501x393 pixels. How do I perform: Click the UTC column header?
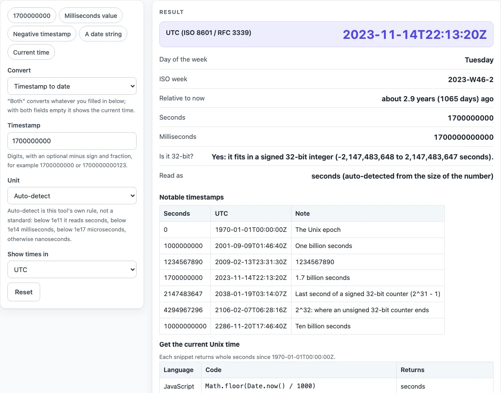click(251, 214)
